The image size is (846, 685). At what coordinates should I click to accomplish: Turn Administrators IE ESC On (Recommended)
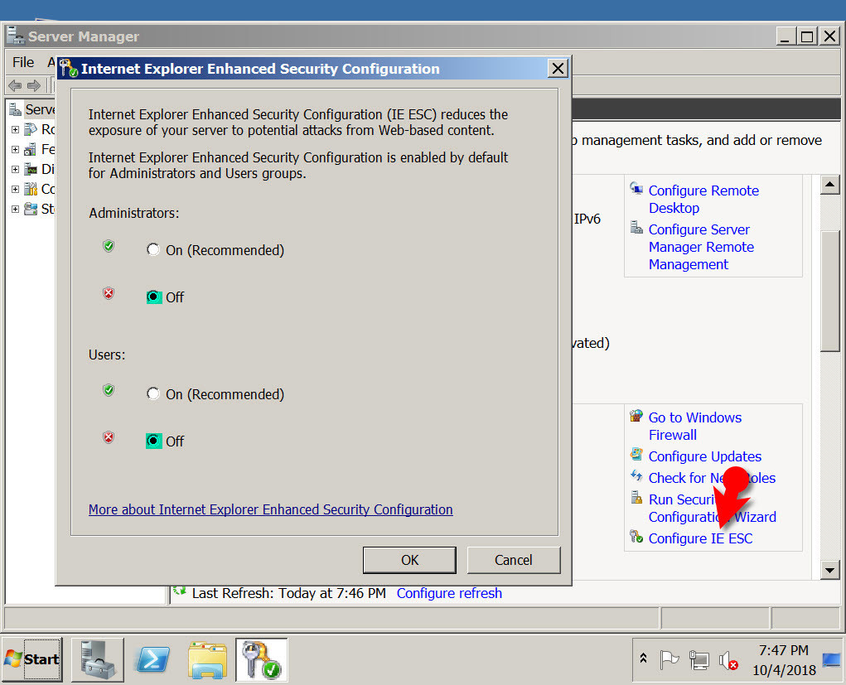click(x=153, y=249)
